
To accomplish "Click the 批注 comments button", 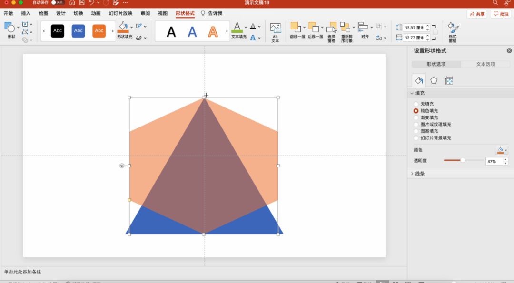I will click(x=501, y=14).
